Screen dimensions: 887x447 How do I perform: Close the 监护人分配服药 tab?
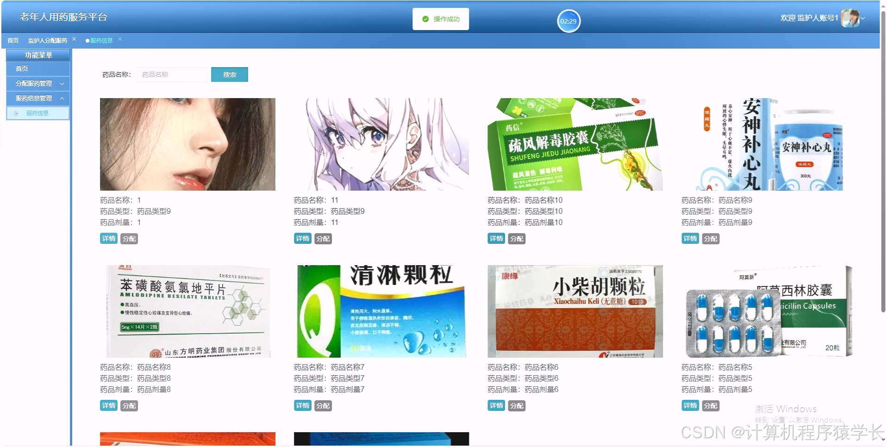click(74, 39)
